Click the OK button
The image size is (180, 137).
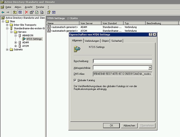(x=111, y=125)
